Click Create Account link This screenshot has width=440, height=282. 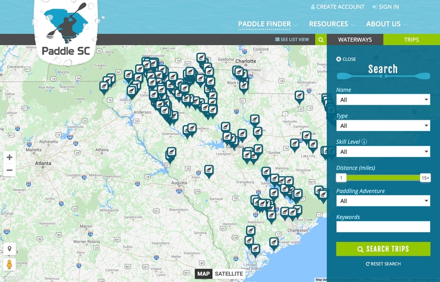[338, 7]
